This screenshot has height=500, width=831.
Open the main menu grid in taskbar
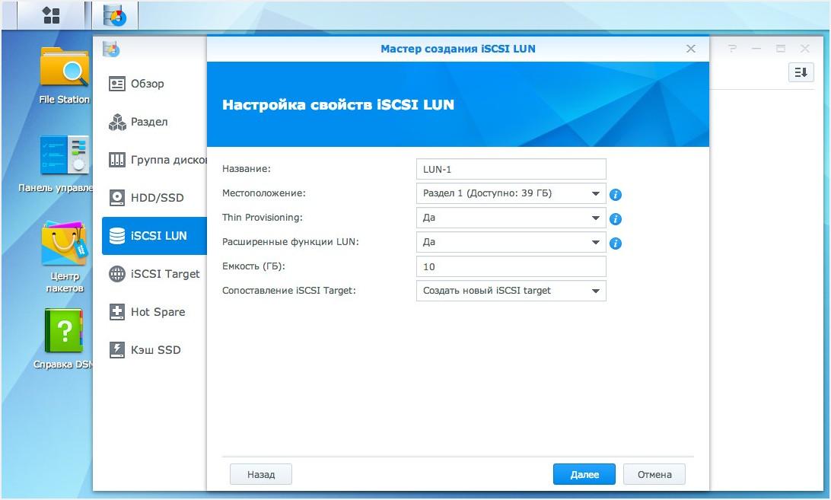pyautogui.click(x=51, y=16)
